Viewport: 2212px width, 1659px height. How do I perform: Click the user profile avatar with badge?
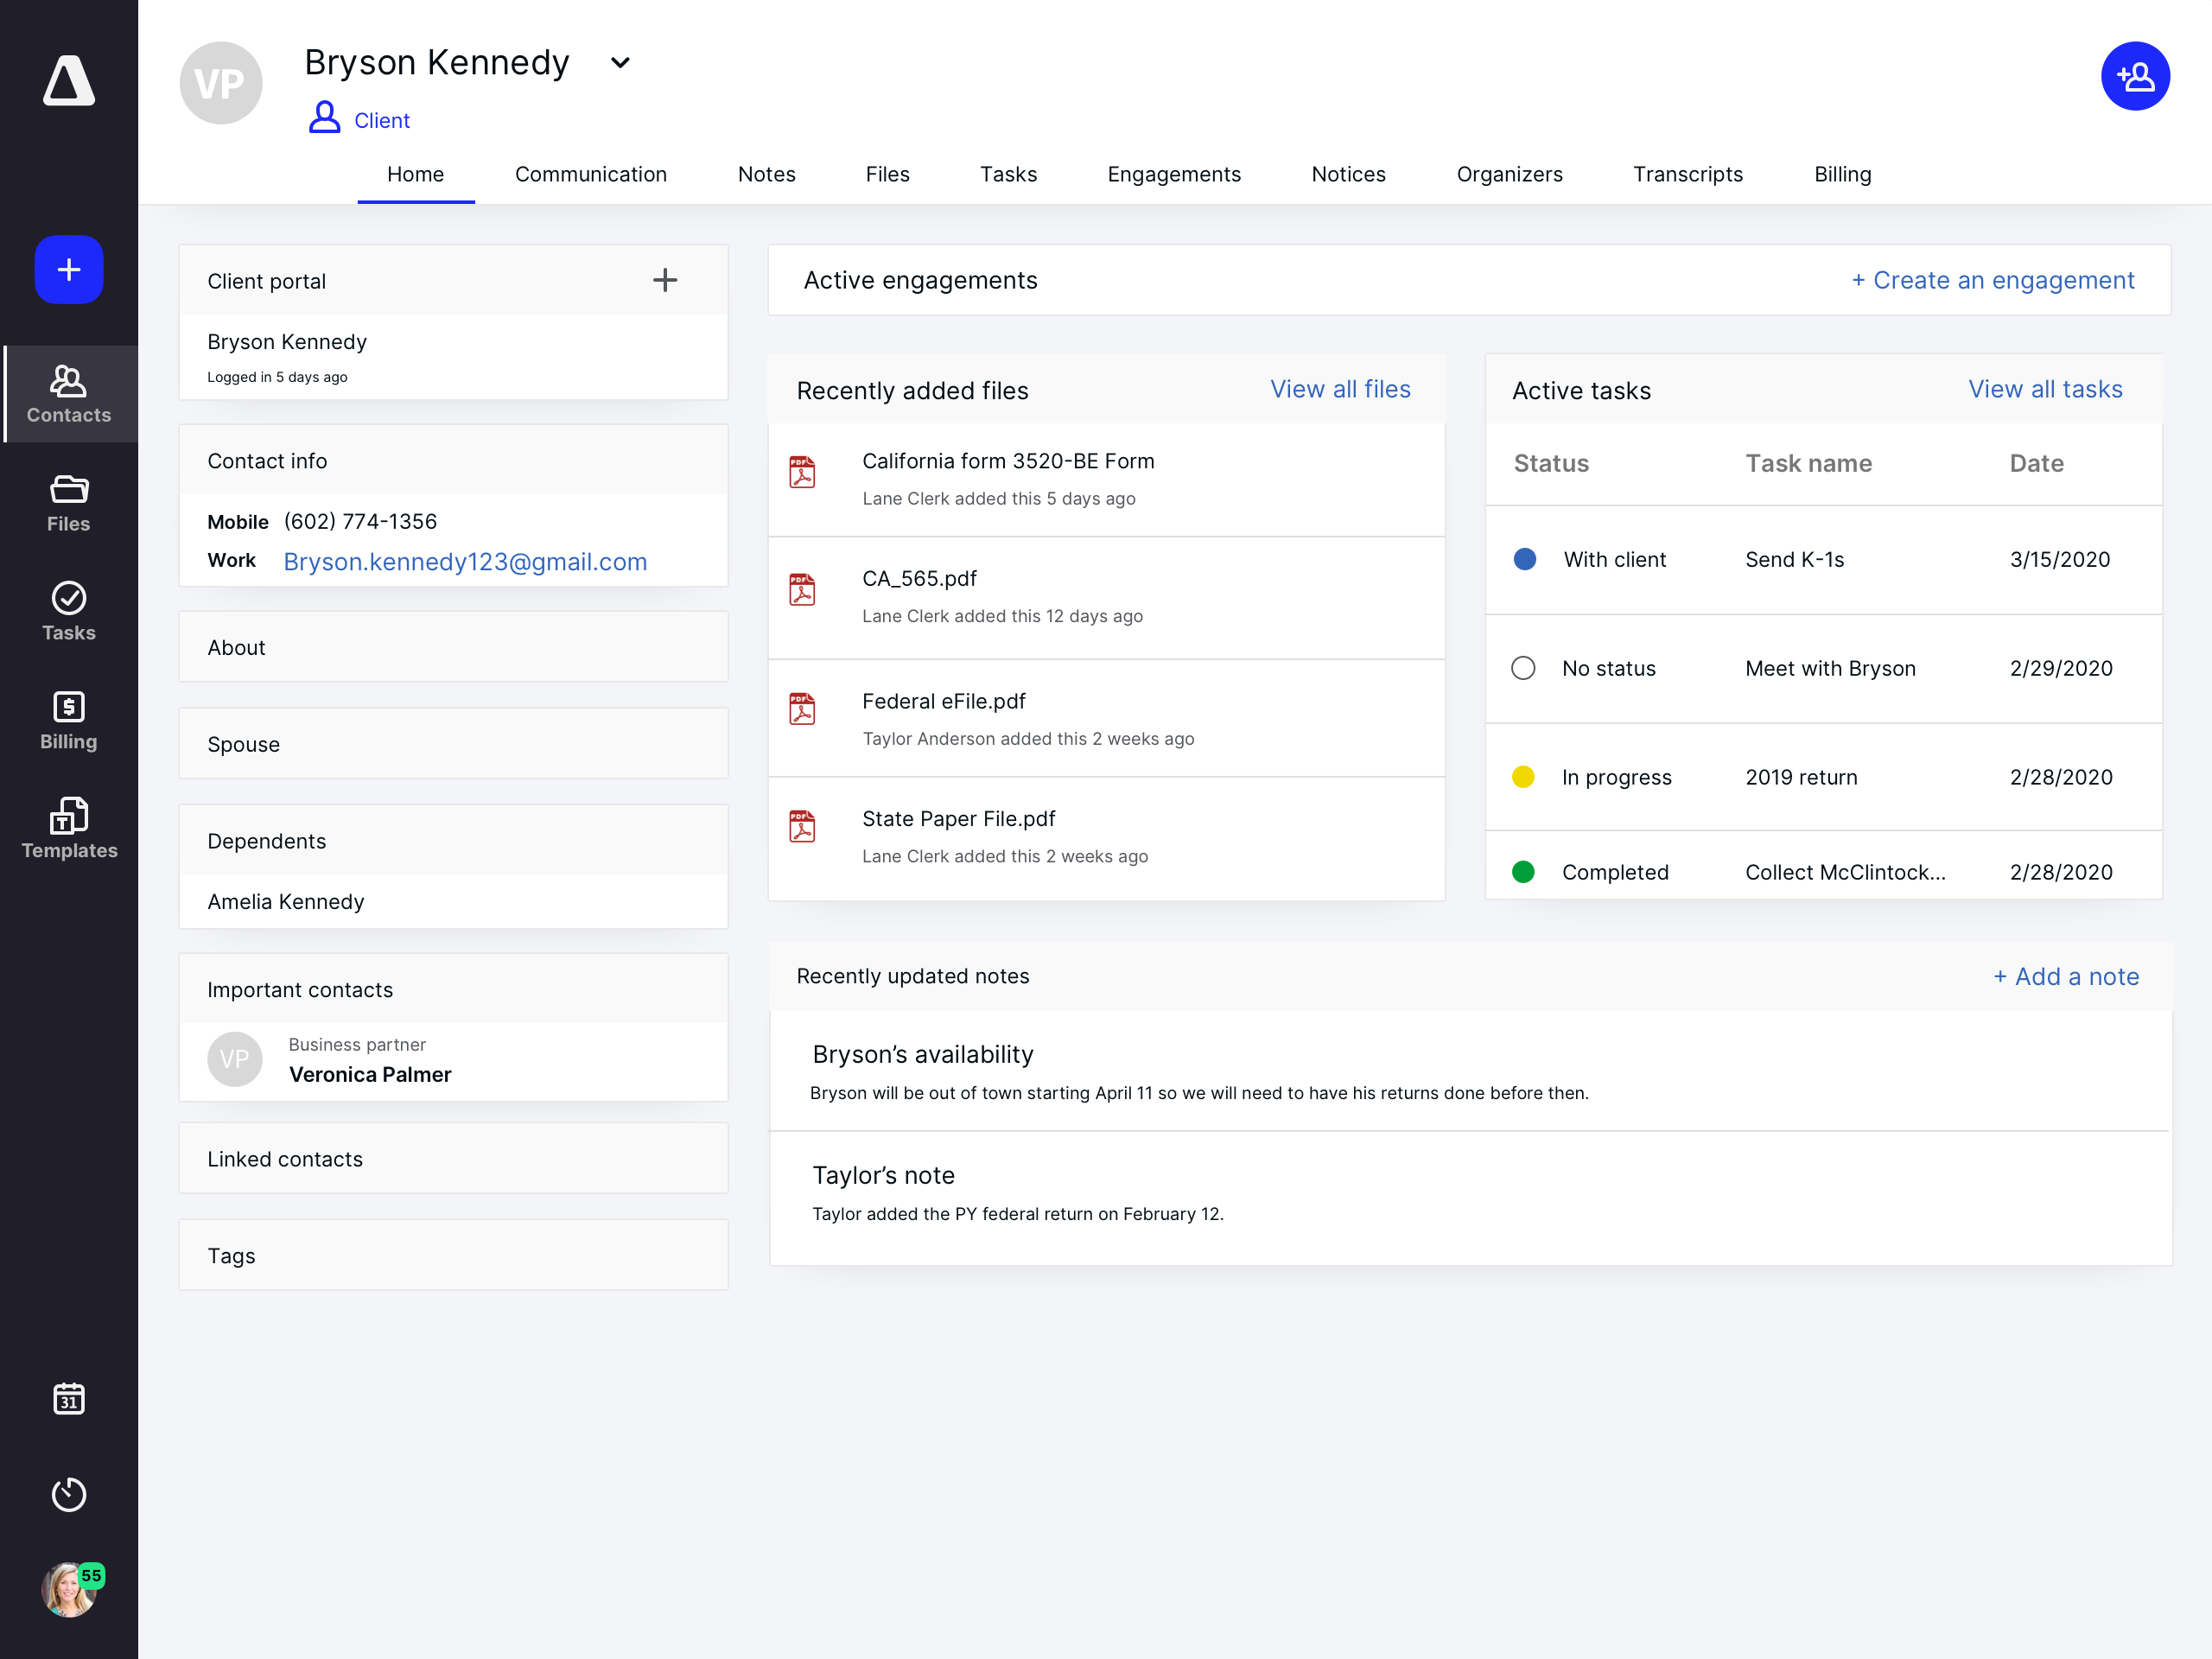pyautogui.click(x=69, y=1590)
